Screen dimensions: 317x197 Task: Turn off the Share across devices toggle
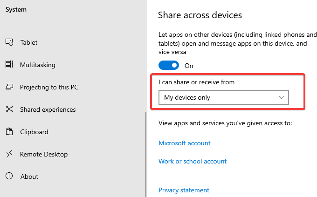[169, 65]
